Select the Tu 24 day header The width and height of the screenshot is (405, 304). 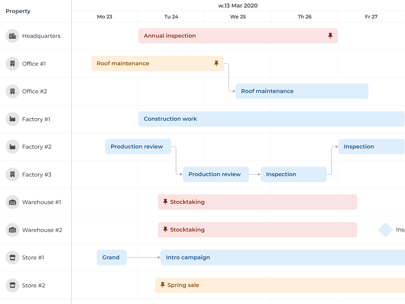pos(171,17)
